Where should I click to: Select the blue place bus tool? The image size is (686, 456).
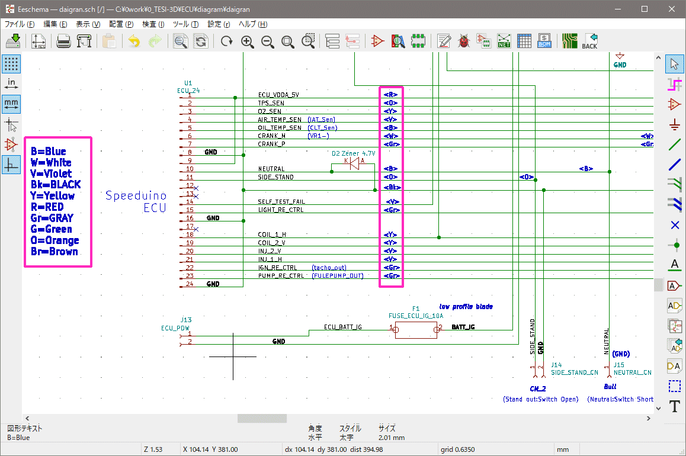[x=675, y=165]
